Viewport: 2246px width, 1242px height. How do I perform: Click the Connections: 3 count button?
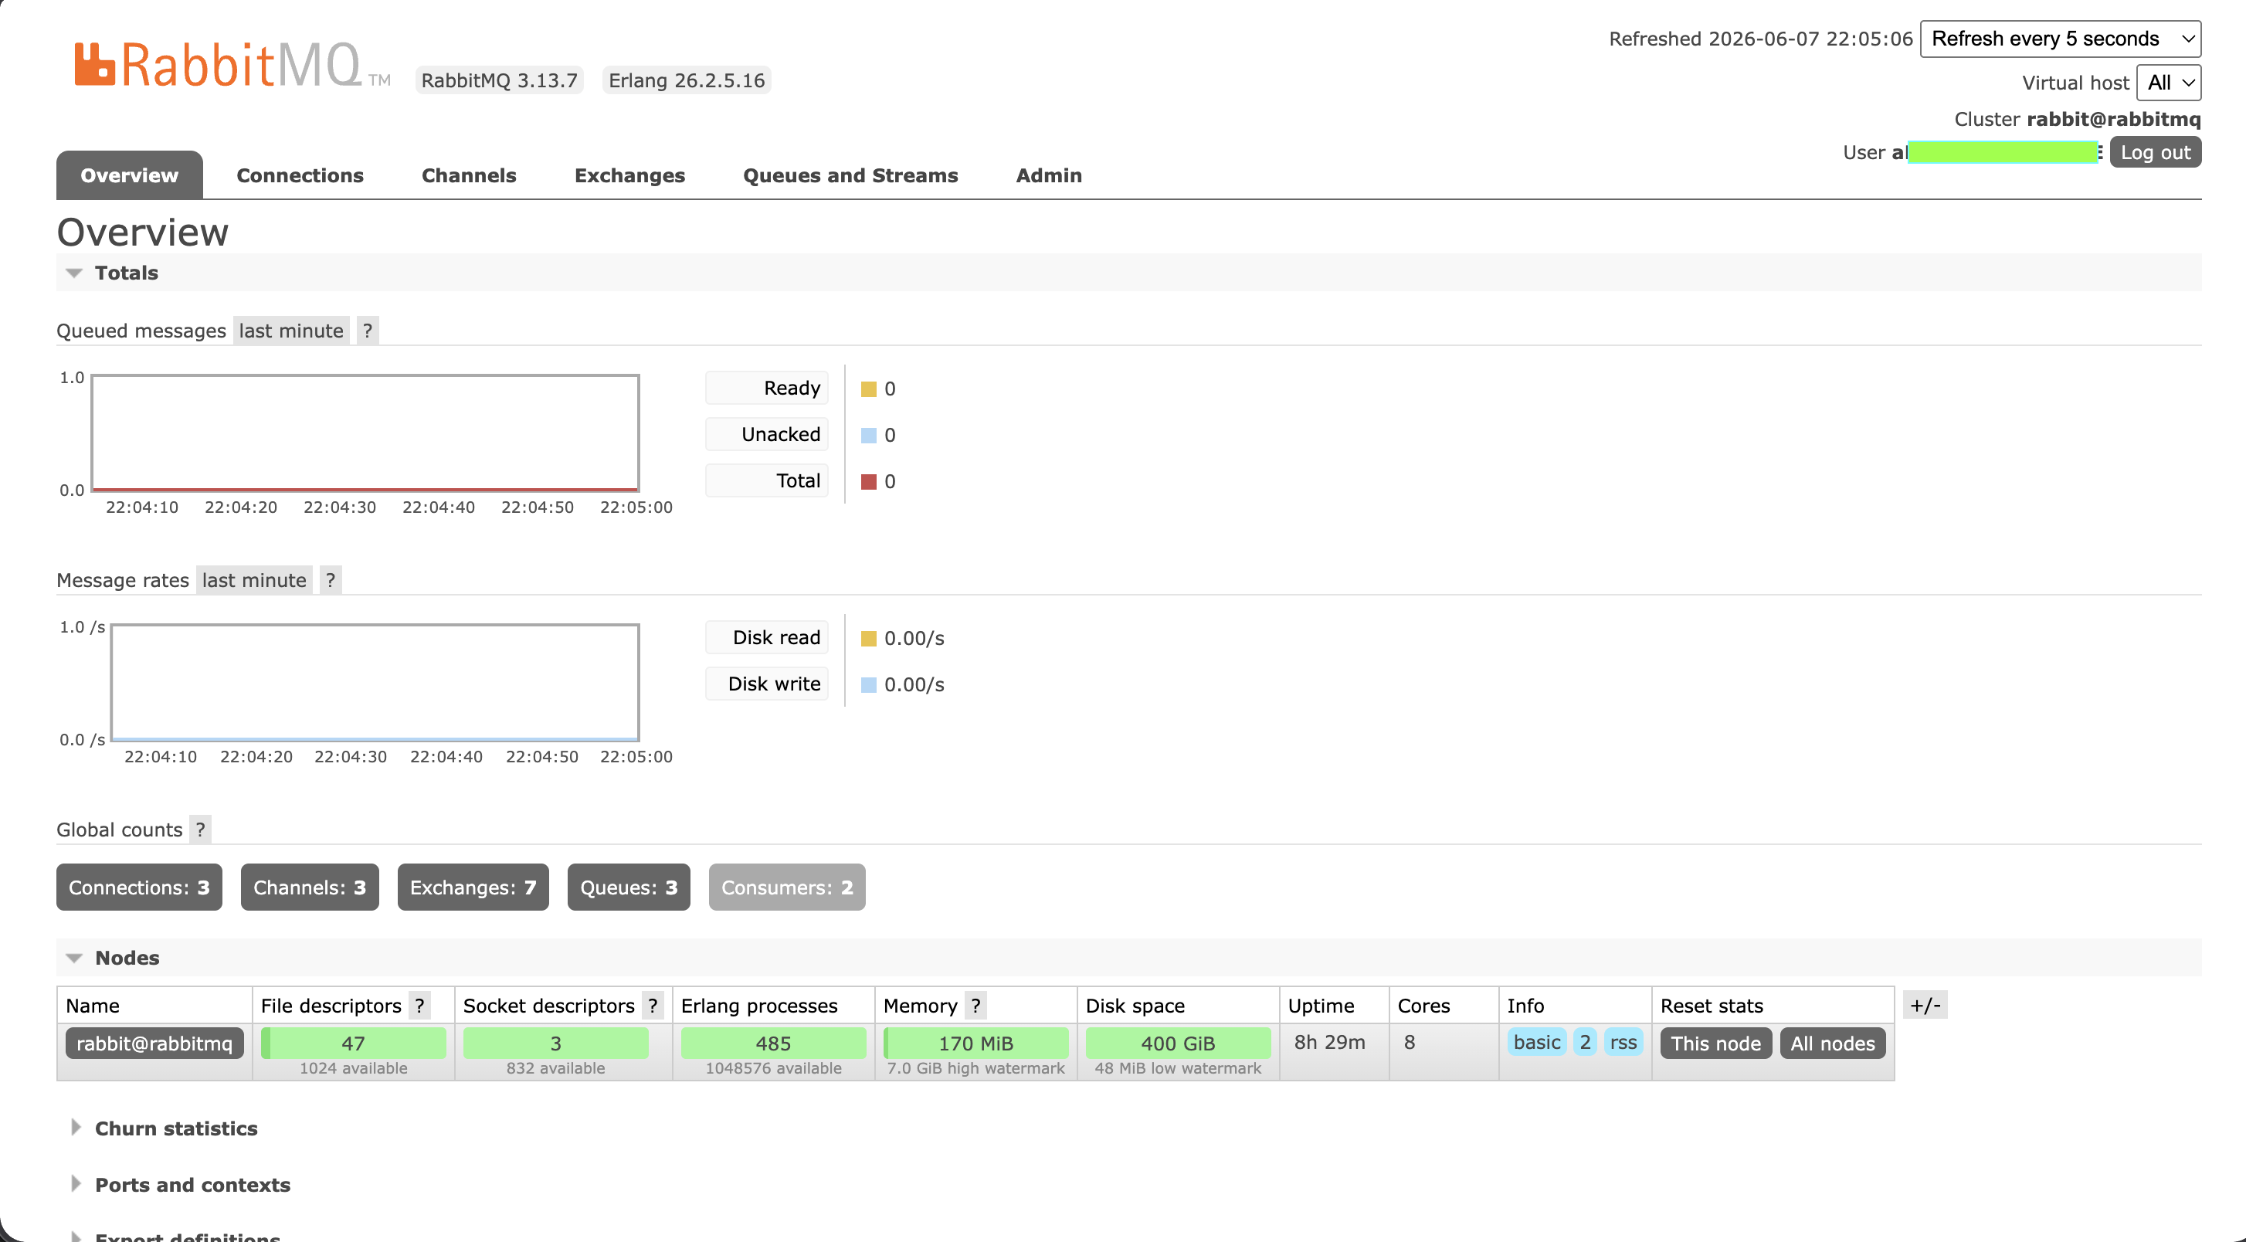click(140, 887)
